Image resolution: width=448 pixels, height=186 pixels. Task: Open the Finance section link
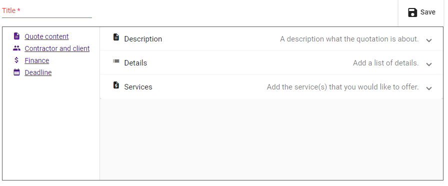tap(37, 60)
